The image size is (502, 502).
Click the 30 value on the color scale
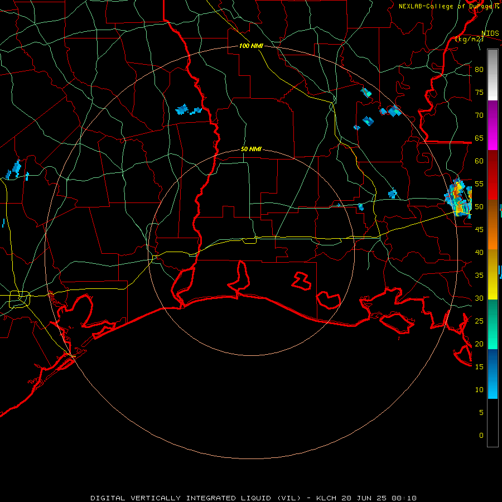[479, 298]
